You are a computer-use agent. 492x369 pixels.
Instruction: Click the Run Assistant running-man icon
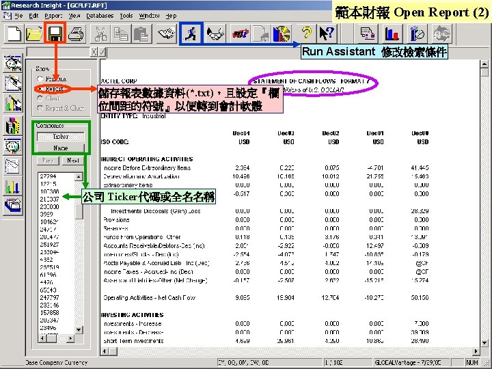tap(191, 33)
